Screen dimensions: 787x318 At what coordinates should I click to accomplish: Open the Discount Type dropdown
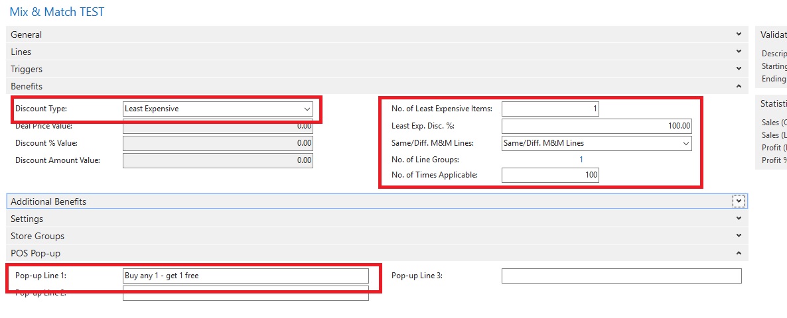307,109
